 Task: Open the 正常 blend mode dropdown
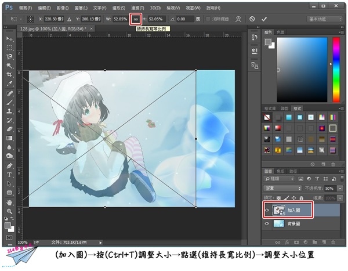click(x=282, y=189)
